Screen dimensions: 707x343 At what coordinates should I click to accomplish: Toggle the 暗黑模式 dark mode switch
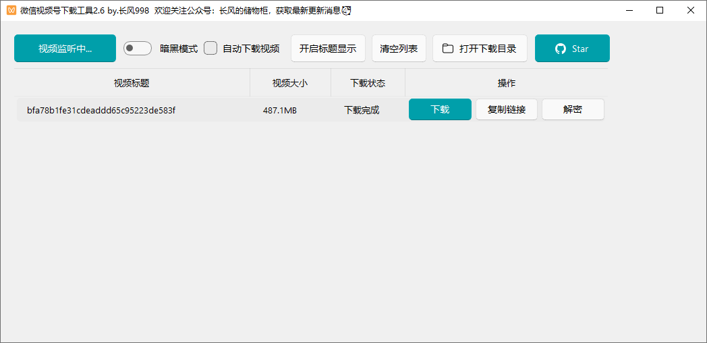[x=137, y=49]
